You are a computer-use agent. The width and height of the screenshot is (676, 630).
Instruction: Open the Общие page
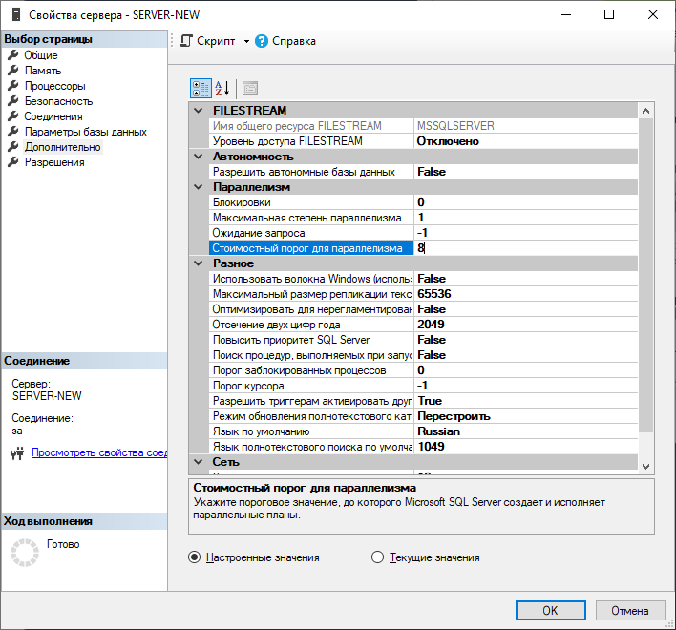click(x=41, y=55)
